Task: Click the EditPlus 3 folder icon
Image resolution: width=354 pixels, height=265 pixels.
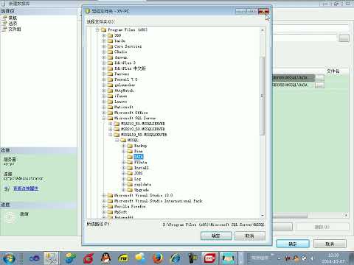Action: pyautogui.click(x=110, y=63)
